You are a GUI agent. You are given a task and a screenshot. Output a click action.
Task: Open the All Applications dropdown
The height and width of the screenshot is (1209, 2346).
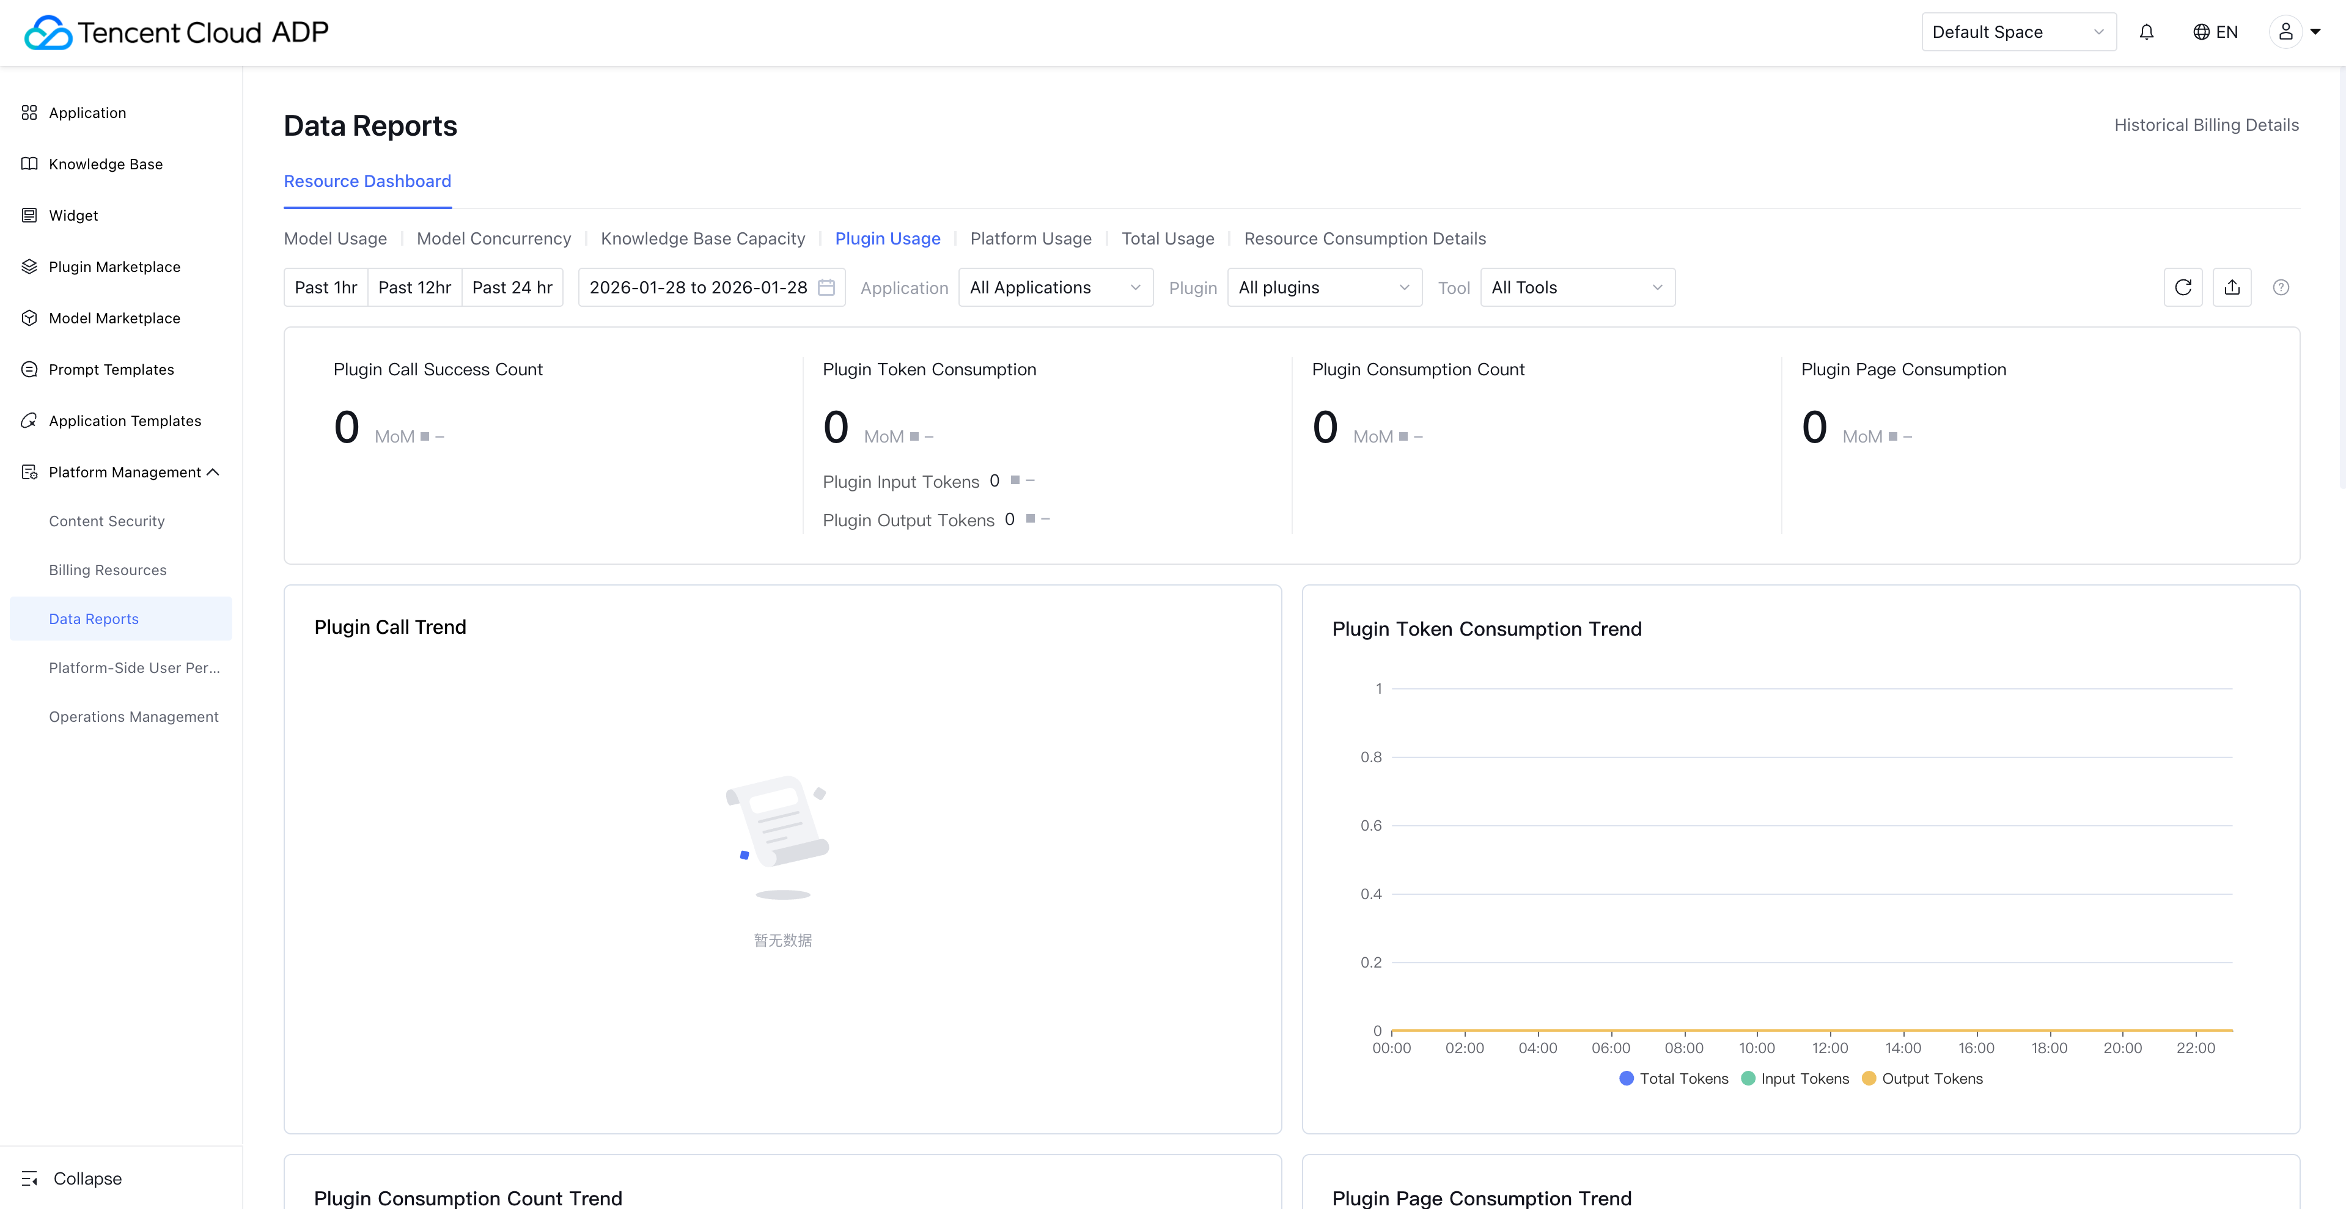coord(1054,288)
